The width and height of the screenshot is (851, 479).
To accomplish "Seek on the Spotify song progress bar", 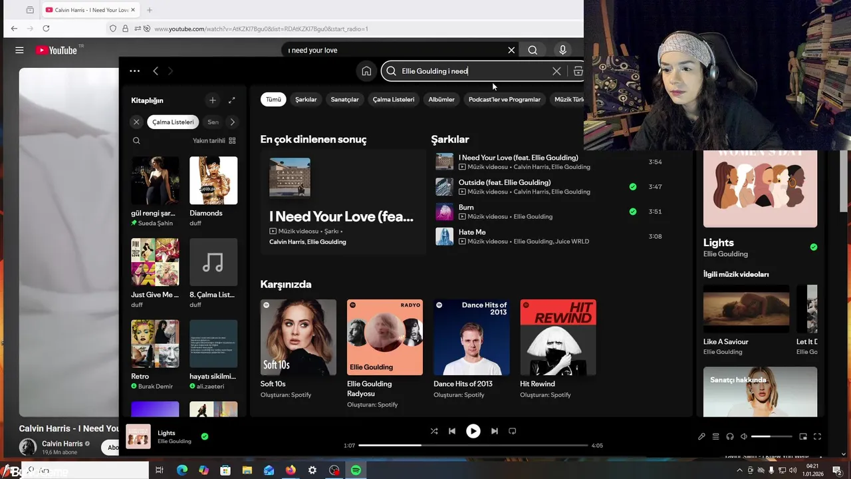I will click(x=473, y=445).
